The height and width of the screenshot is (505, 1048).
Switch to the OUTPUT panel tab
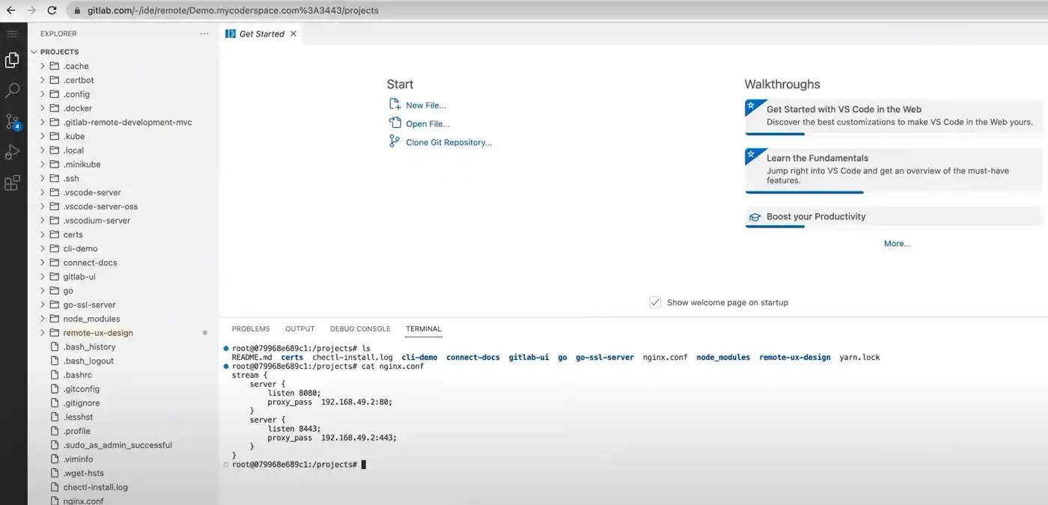pyautogui.click(x=299, y=328)
